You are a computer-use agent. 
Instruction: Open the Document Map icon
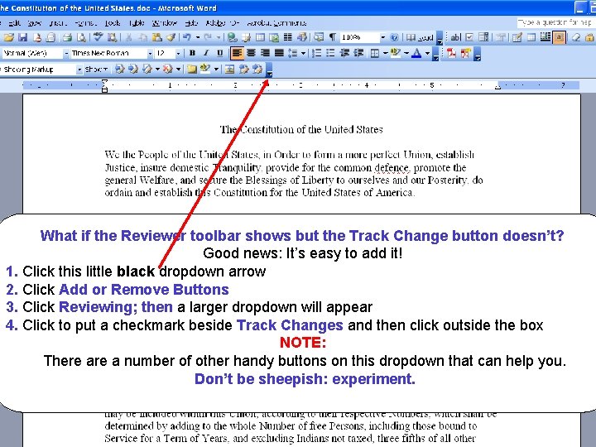[319, 37]
